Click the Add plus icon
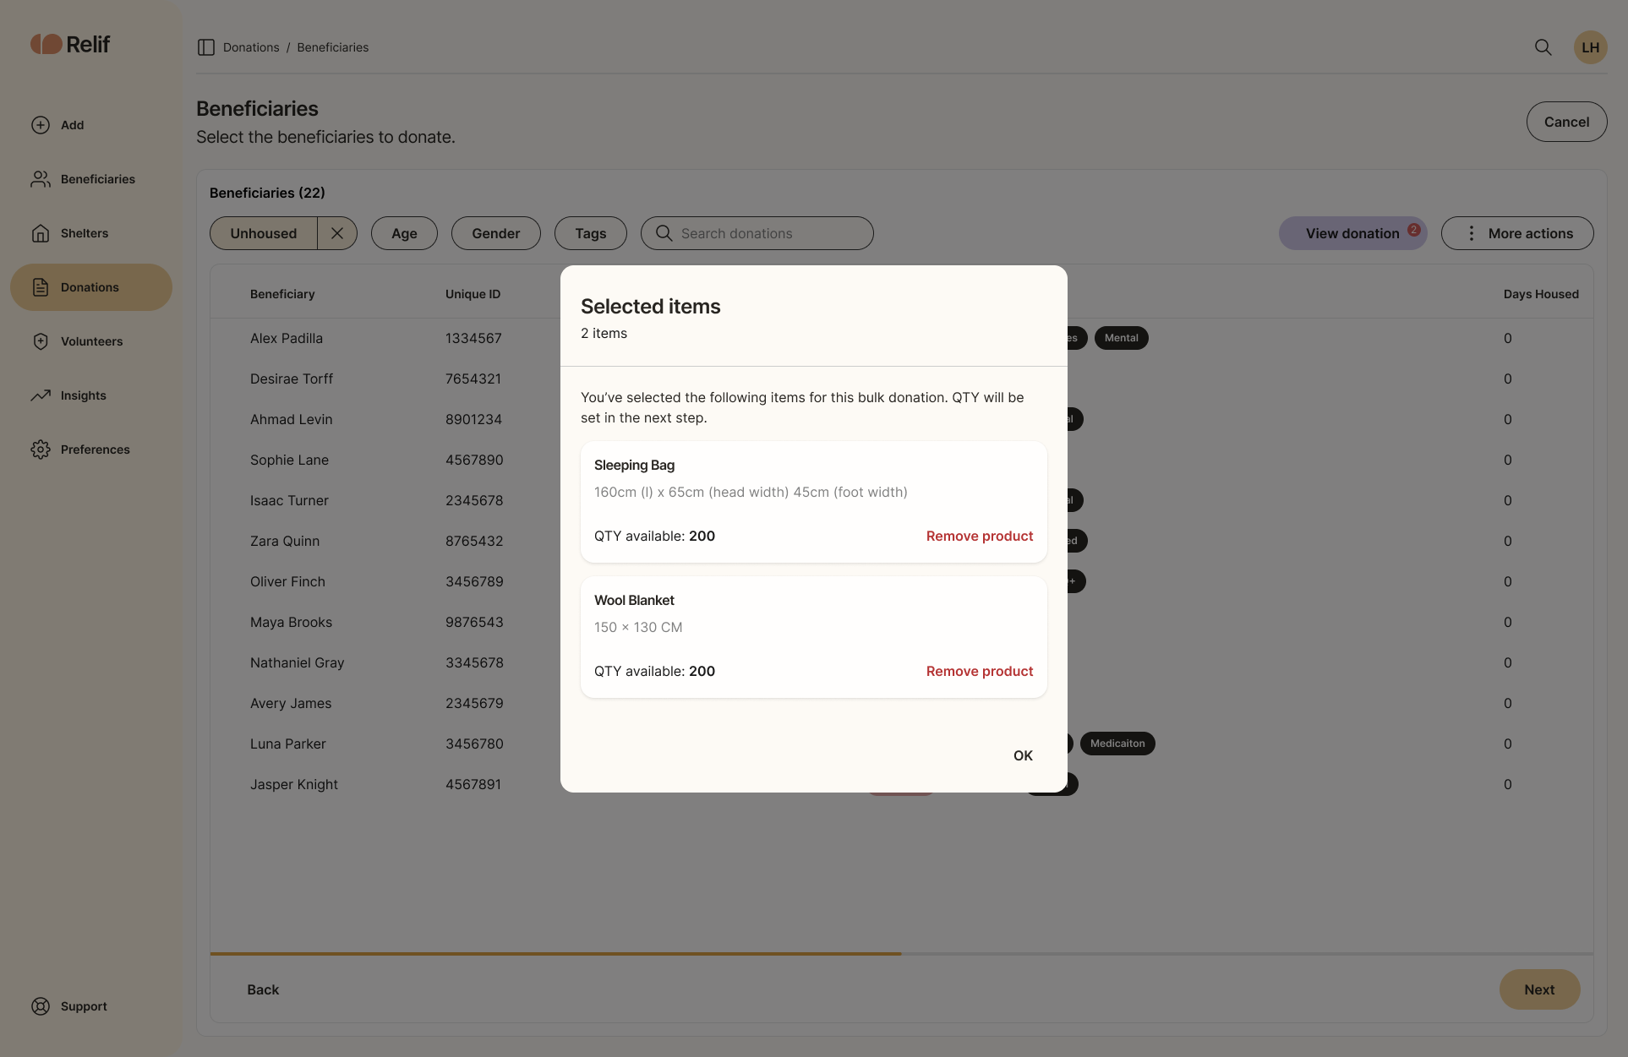This screenshot has height=1057, width=1628. (41, 125)
